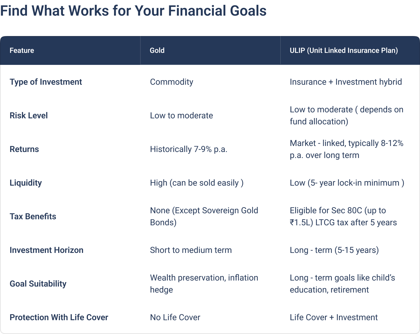Click the page heading Find What Works
This screenshot has height=334, width=420.
point(133,11)
